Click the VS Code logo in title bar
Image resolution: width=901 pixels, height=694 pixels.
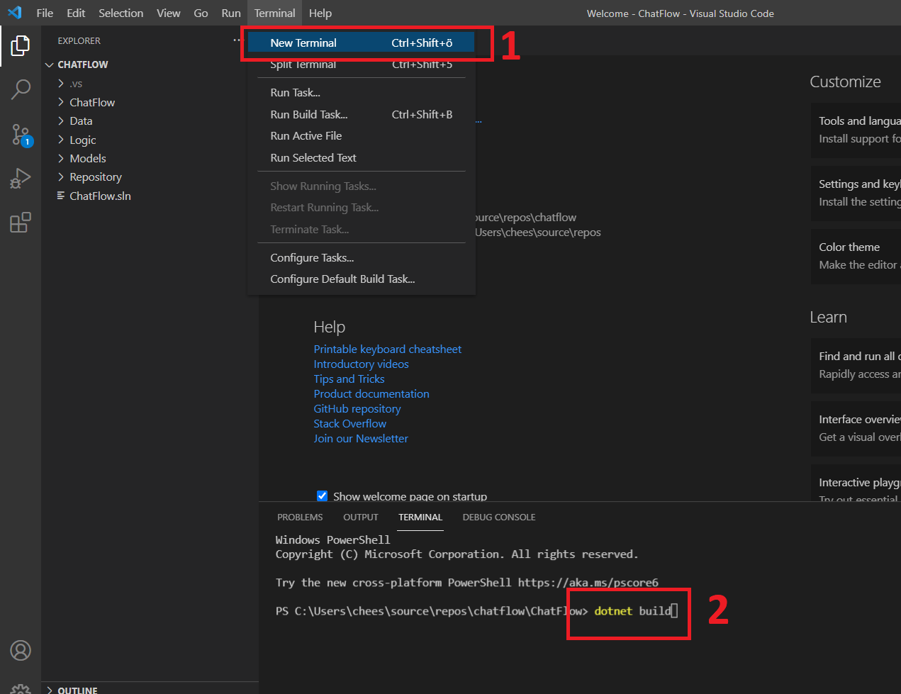point(15,13)
